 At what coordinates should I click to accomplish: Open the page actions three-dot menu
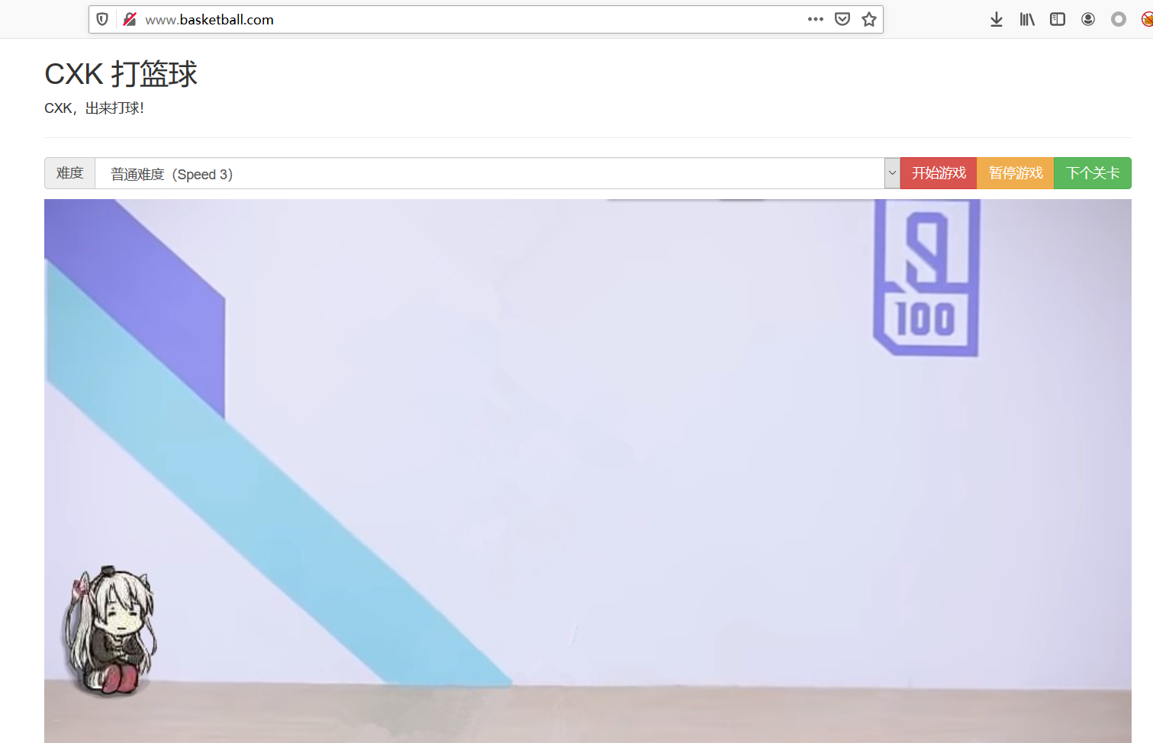tap(815, 19)
